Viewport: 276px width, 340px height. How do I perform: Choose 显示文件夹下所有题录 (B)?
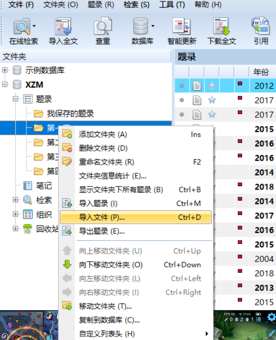(x=136, y=190)
